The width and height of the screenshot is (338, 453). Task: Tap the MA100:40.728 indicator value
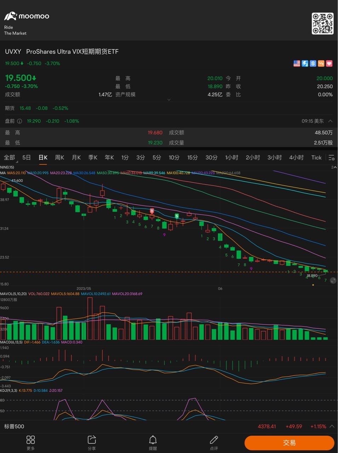coord(178,173)
